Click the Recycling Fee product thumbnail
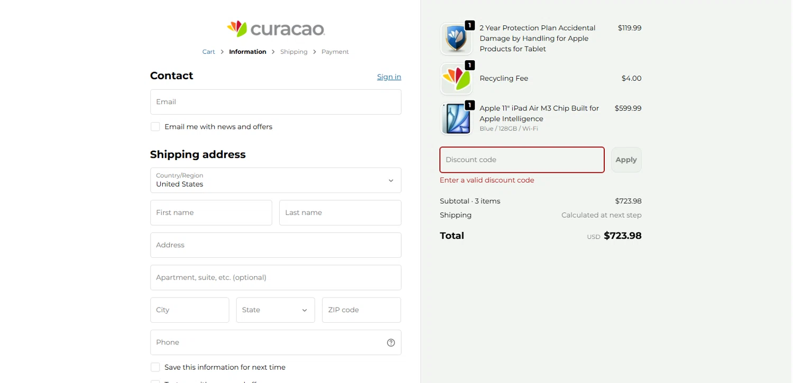Image resolution: width=793 pixels, height=383 pixels. point(456,79)
